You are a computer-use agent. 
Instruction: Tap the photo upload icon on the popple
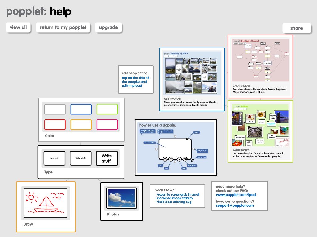click(x=185, y=159)
